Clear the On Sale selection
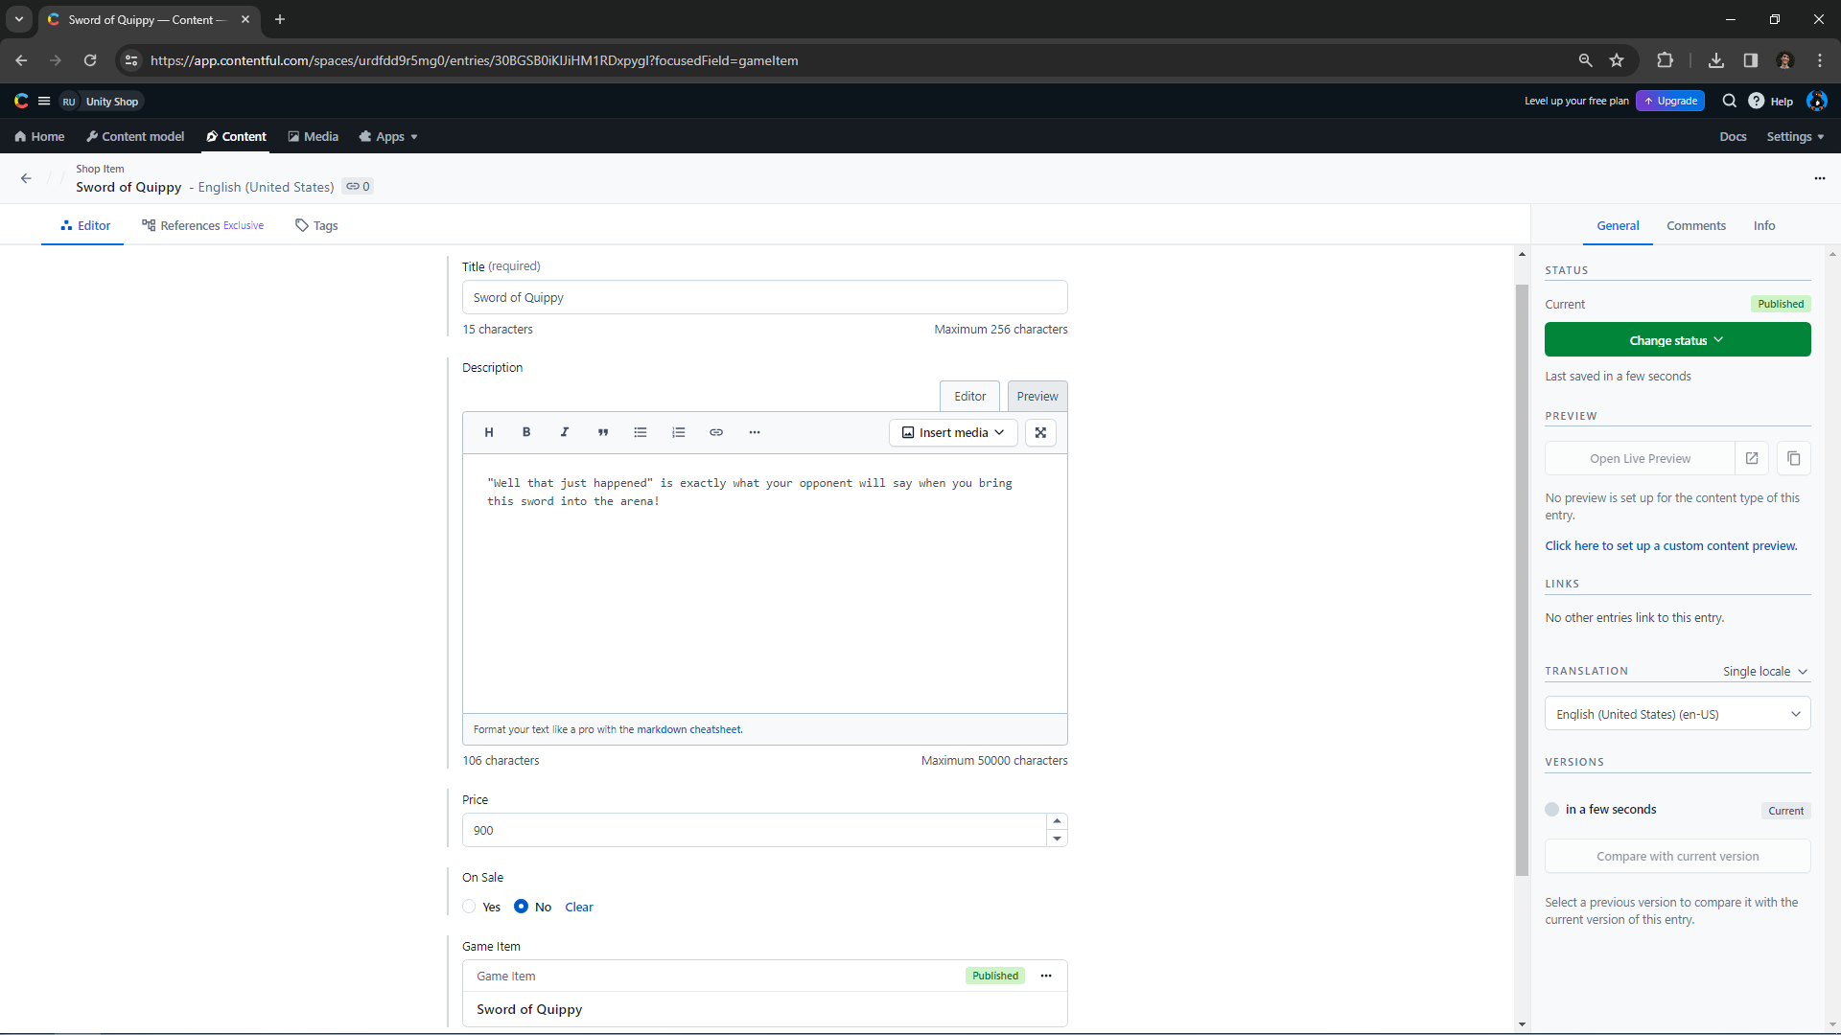This screenshot has height=1035, width=1841. tap(579, 908)
